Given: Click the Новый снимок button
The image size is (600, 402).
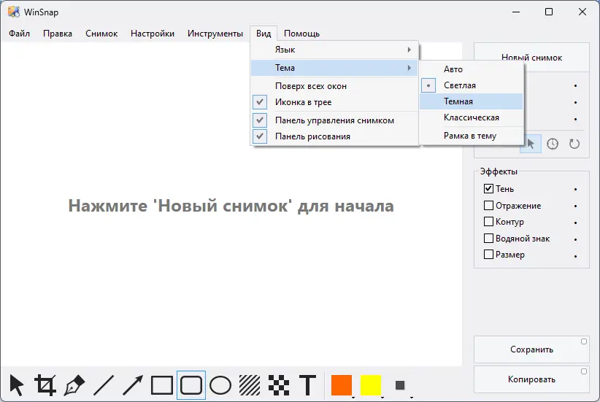Looking at the screenshot, I should (531, 58).
